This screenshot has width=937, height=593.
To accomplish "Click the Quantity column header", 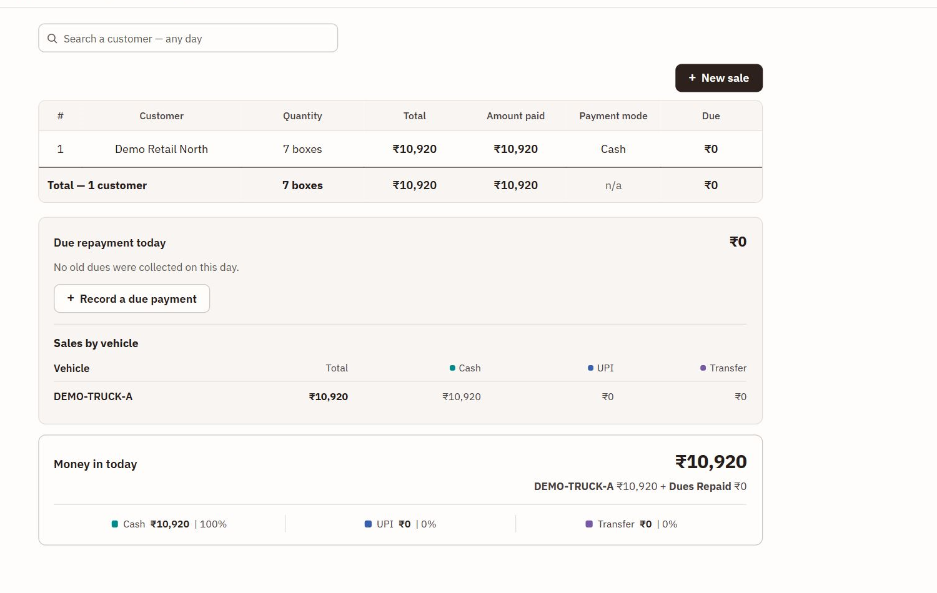I will (302, 116).
